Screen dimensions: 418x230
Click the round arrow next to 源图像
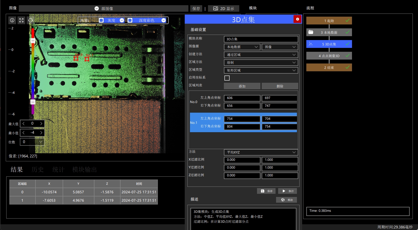point(97,9)
